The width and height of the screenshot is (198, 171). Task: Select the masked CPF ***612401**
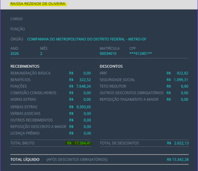141,53
